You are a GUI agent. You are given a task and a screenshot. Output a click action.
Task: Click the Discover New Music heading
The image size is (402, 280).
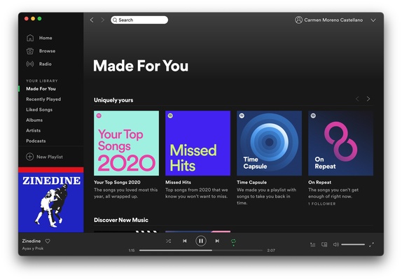121,220
